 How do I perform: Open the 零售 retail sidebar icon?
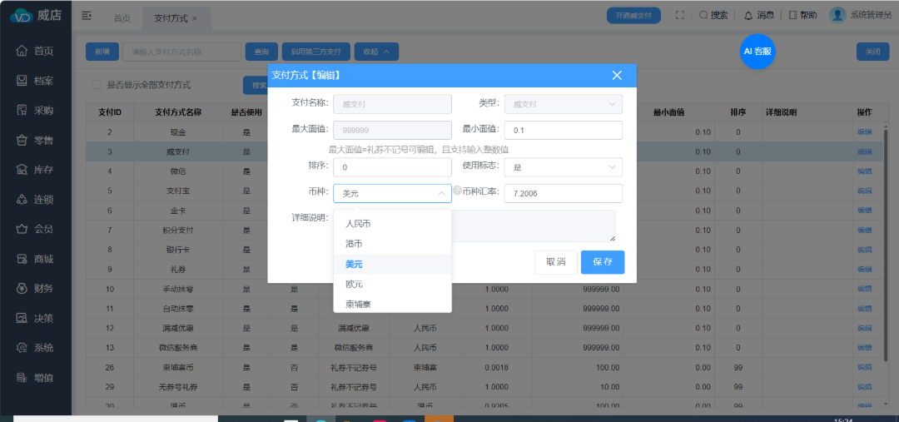pyautogui.click(x=22, y=140)
